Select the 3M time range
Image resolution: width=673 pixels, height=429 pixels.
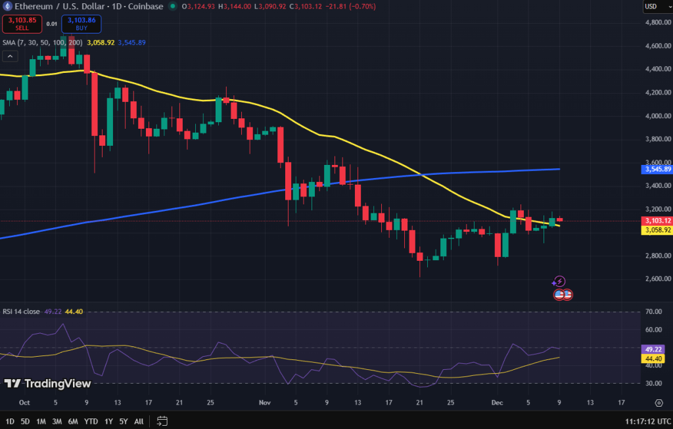[x=57, y=421]
